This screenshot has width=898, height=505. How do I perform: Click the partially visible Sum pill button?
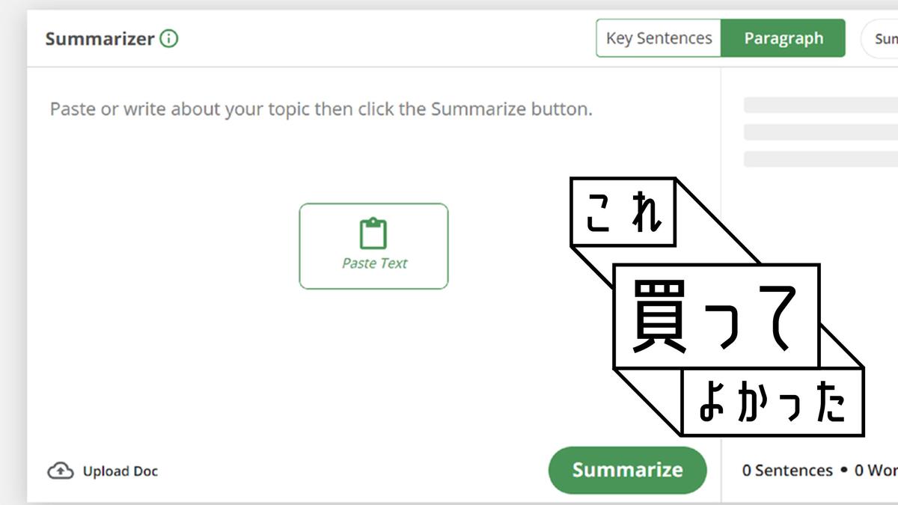click(883, 39)
